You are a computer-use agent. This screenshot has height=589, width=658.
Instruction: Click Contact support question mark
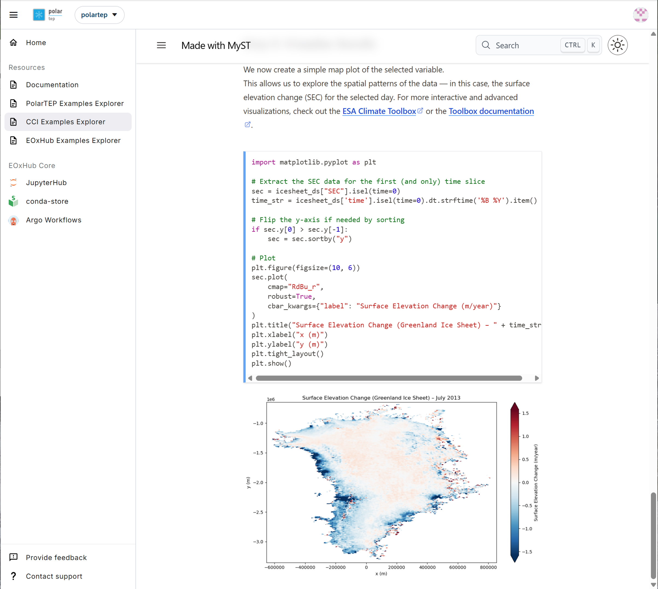pos(13,576)
